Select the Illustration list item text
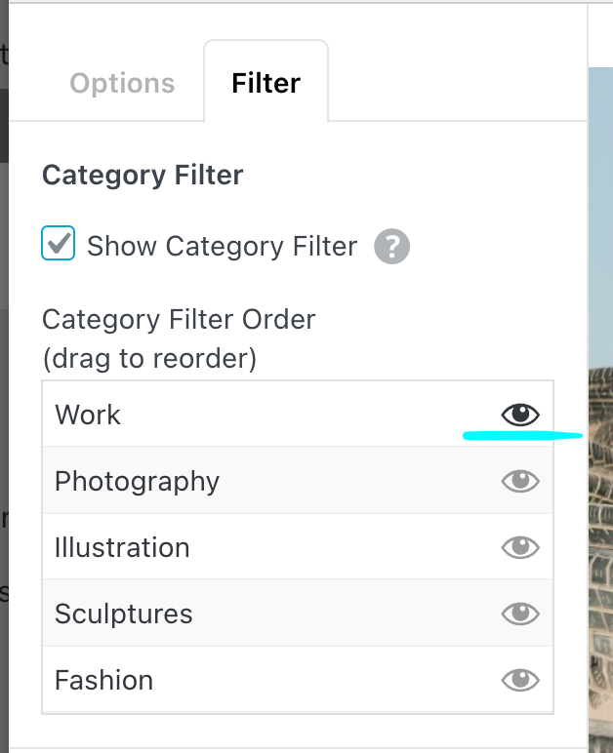The width and height of the screenshot is (613, 753). [x=122, y=547]
